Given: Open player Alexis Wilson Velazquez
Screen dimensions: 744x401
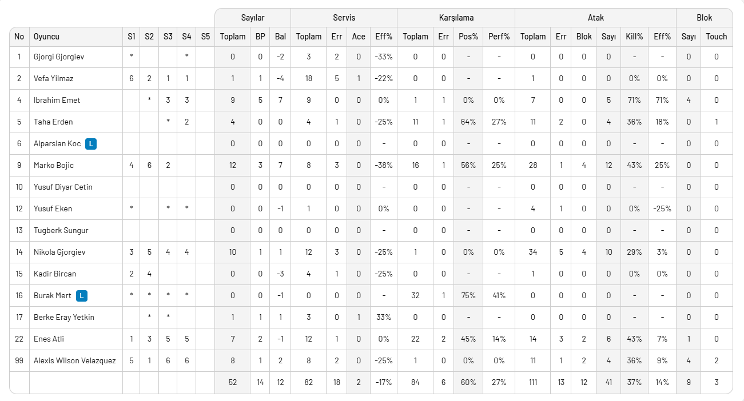Looking at the screenshot, I should pyautogui.click(x=74, y=361).
